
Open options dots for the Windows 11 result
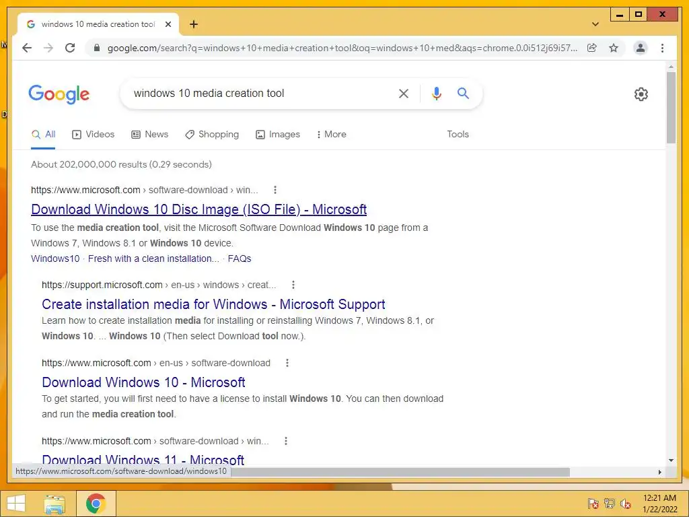click(x=285, y=441)
